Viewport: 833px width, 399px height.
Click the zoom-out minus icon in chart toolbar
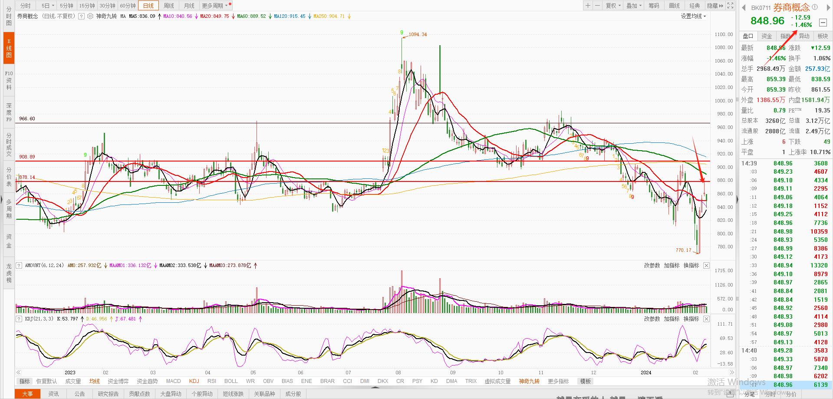[x=597, y=6]
